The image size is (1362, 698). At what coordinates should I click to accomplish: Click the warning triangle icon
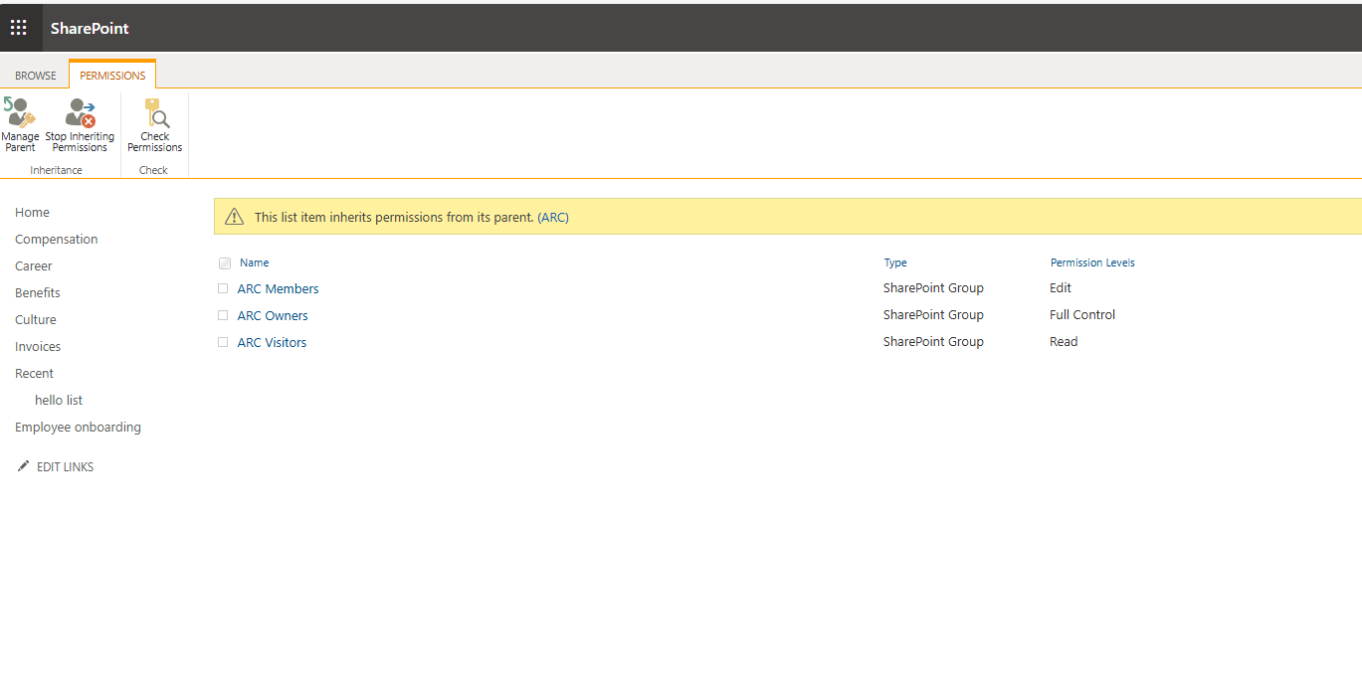pos(234,217)
